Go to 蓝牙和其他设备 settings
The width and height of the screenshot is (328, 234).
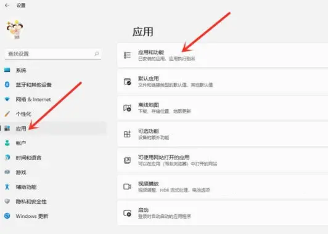coord(54,84)
